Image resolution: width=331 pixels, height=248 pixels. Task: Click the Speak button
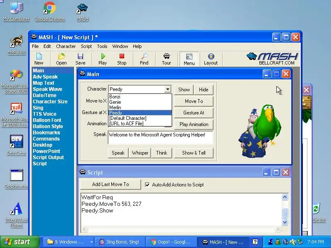tap(118, 153)
